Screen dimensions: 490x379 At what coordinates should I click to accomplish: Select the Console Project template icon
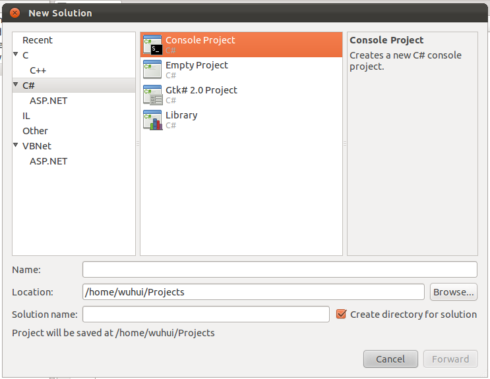pos(152,45)
